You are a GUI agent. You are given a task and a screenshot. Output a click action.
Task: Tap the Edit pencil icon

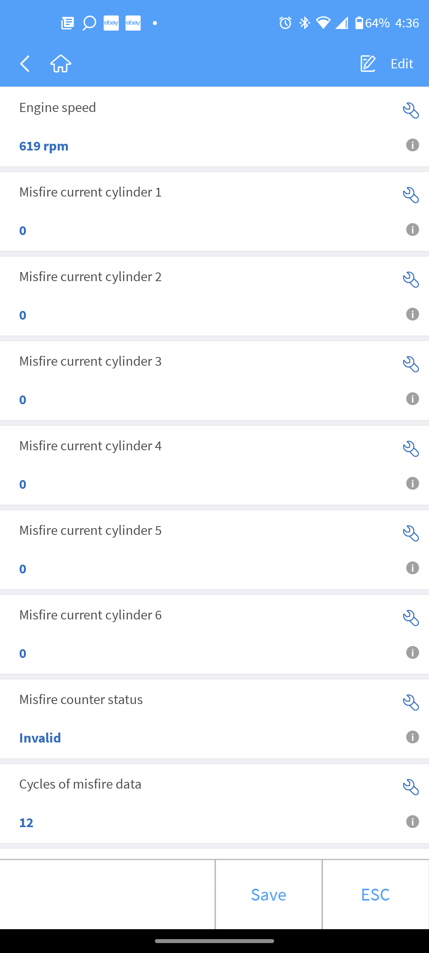click(368, 64)
